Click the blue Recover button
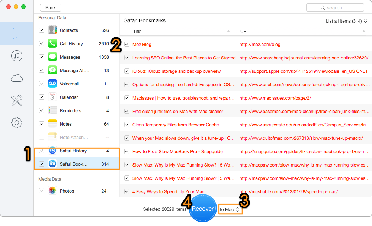372x226 pixels. point(203,209)
